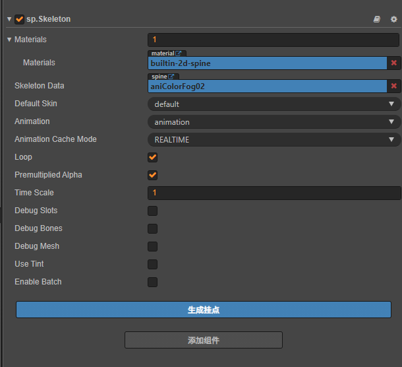Disable the sp.Skeleton component checkbox

[x=20, y=19]
